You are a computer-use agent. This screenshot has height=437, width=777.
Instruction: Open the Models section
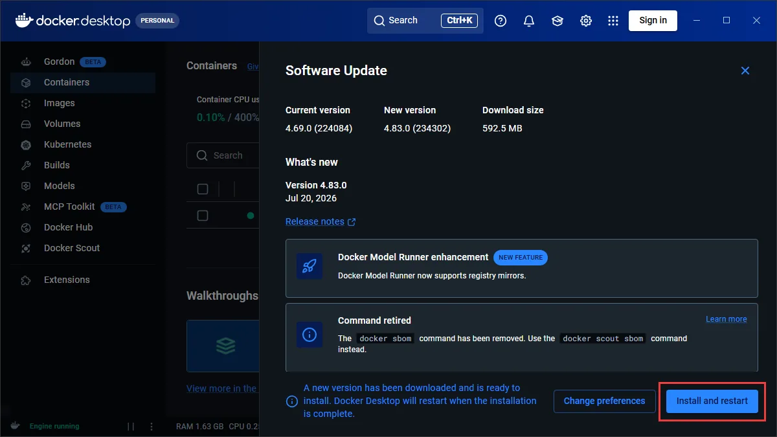pyautogui.click(x=83, y=186)
